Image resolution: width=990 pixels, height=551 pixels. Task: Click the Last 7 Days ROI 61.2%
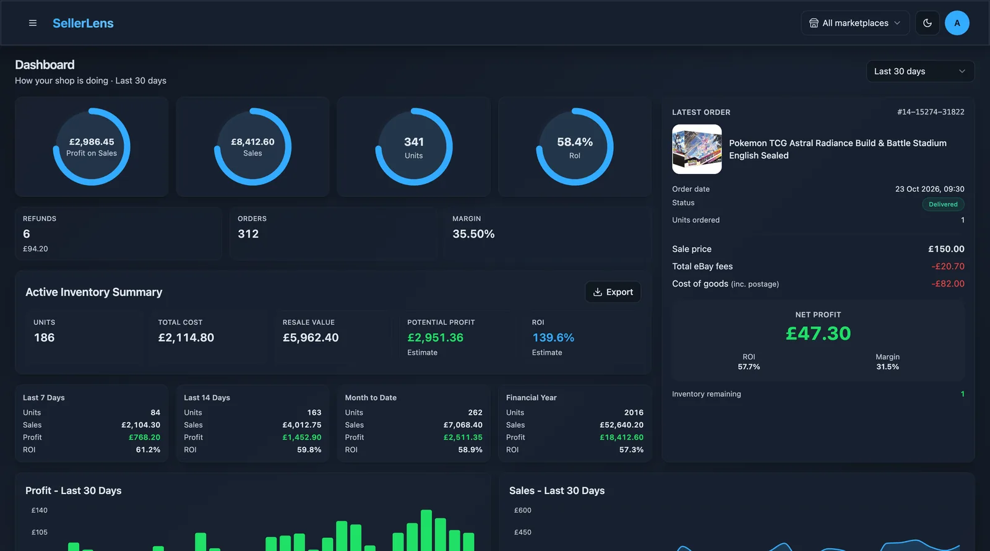pyautogui.click(x=148, y=449)
